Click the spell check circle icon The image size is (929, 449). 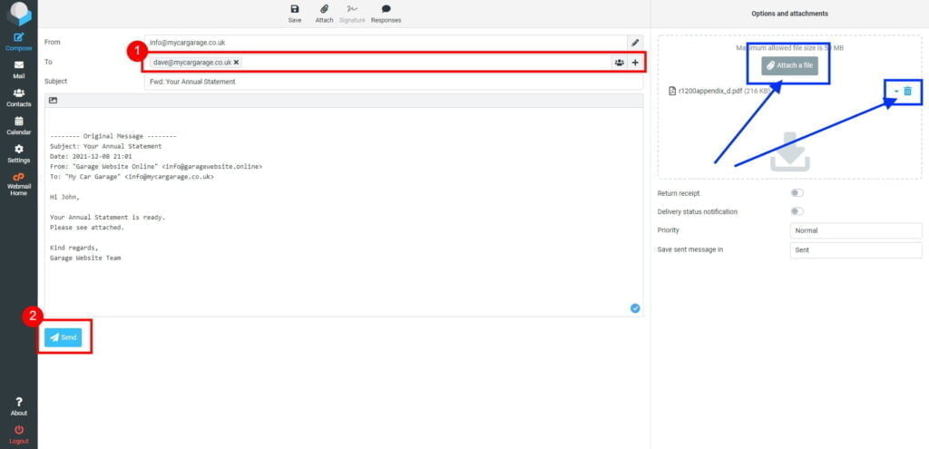tap(635, 308)
